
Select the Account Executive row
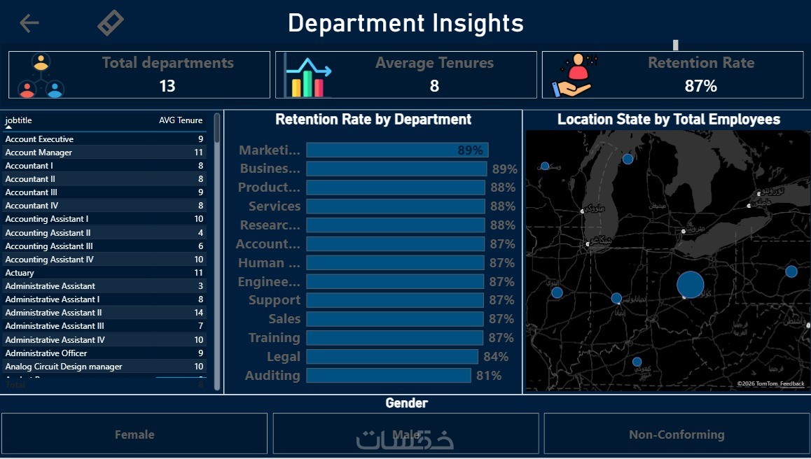click(104, 139)
